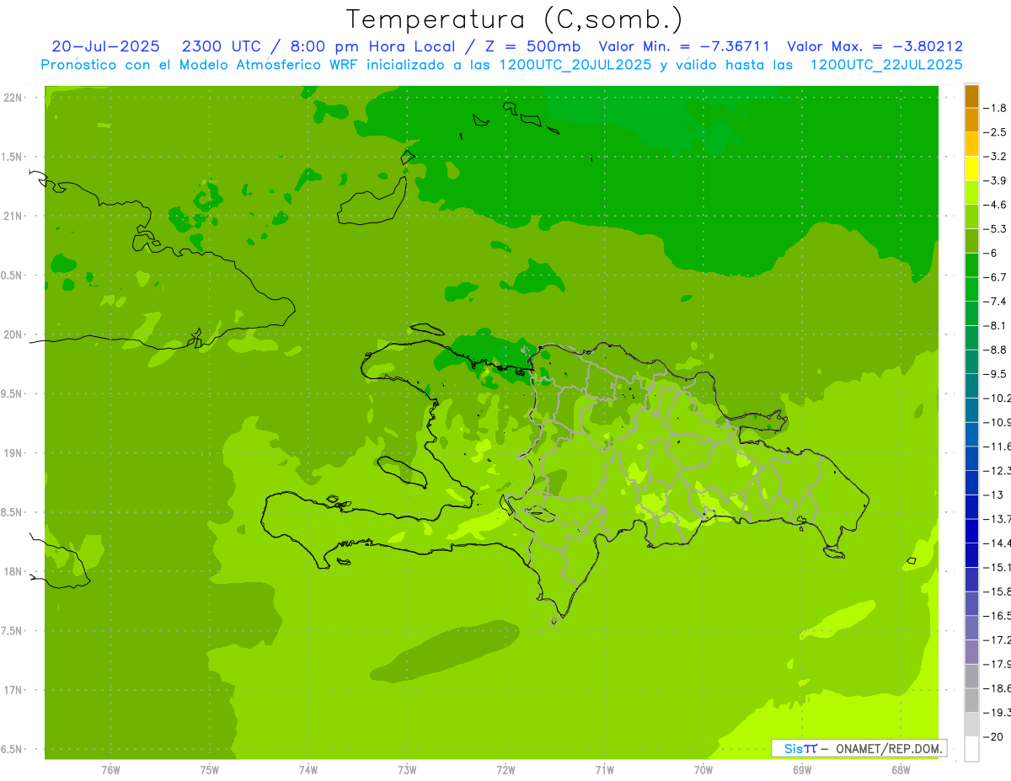Click the "Temperatura (C,somb.)" map title
This screenshot has height=781, width=1011.
(515, 19)
